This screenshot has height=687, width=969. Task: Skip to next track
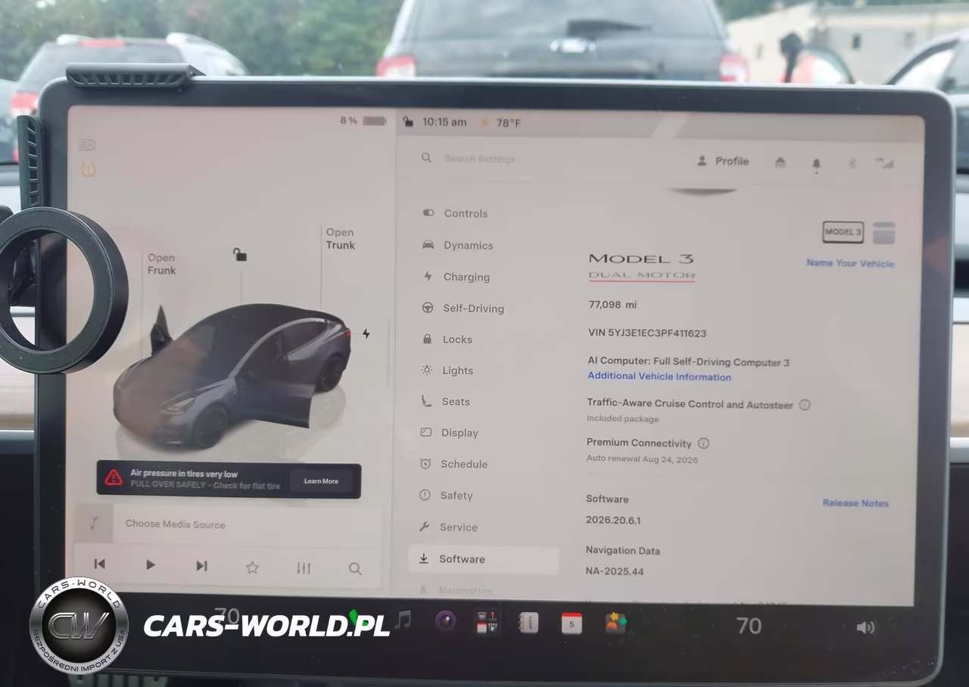click(x=201, y=565)
